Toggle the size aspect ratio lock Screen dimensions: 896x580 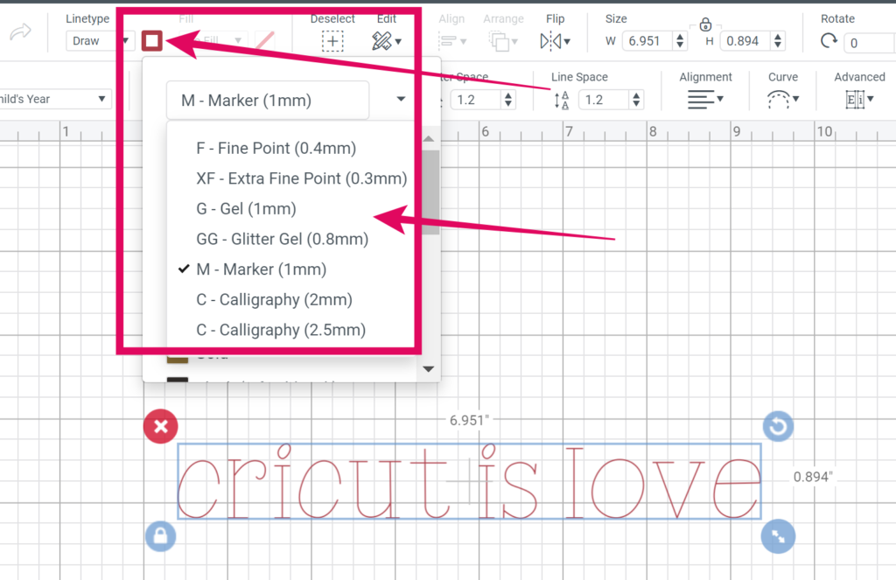point(706,24)
